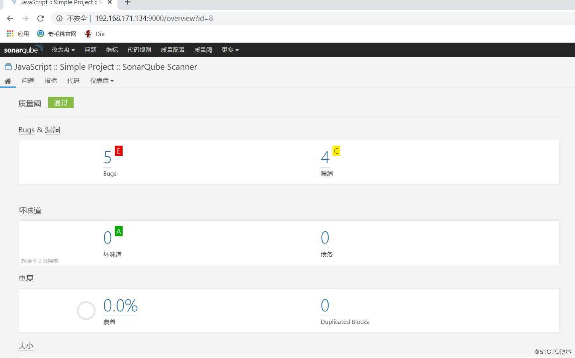Click the vulnerabilities count 4
575x358 pixels.
(325, 157)
